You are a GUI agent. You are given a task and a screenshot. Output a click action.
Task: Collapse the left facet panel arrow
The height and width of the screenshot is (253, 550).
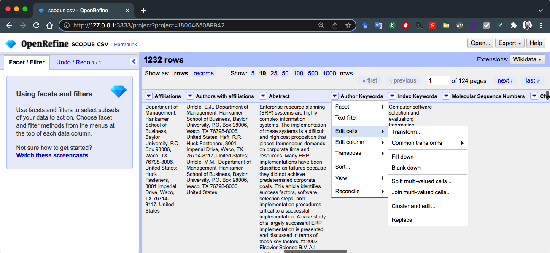point(134,61)
